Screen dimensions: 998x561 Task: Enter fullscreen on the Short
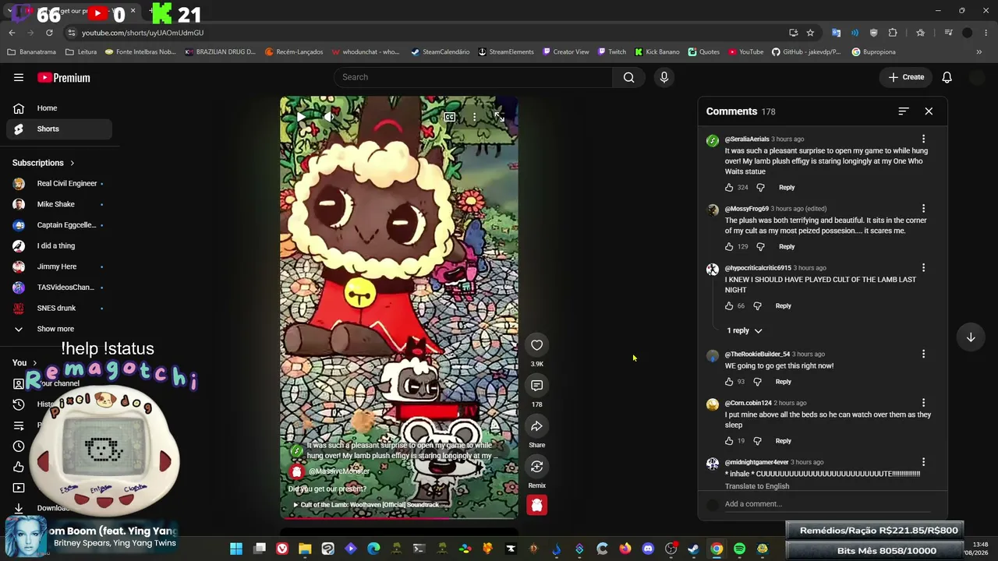point(500,117)
